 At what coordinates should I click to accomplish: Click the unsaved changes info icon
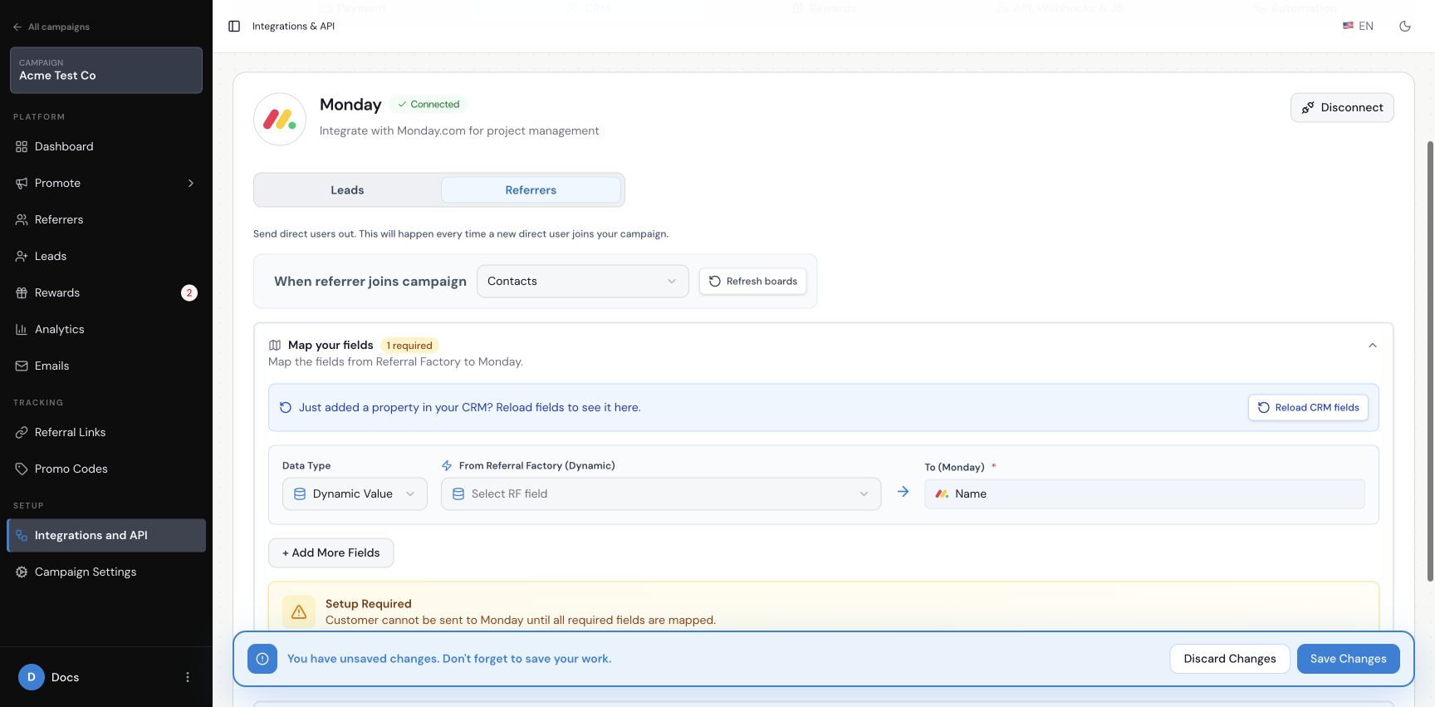(x=262, y=659)
